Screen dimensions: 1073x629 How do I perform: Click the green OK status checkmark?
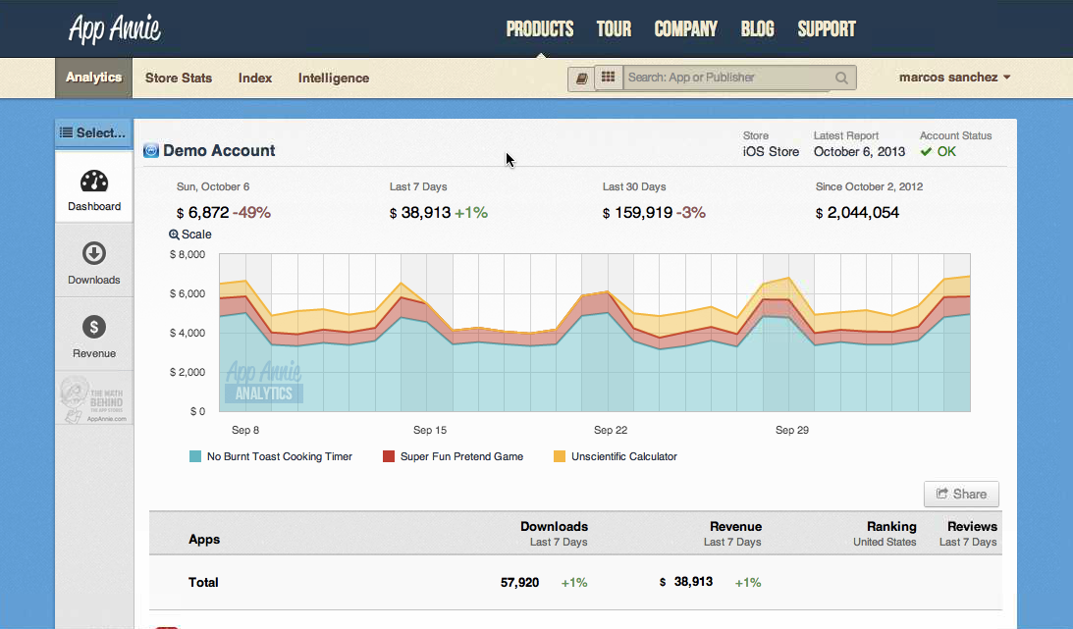coord(926,152)
